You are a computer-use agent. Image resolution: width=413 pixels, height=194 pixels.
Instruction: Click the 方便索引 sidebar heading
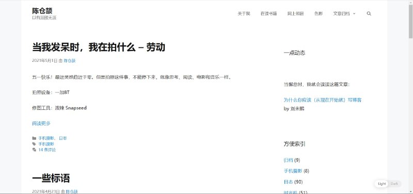coord(294,144)
